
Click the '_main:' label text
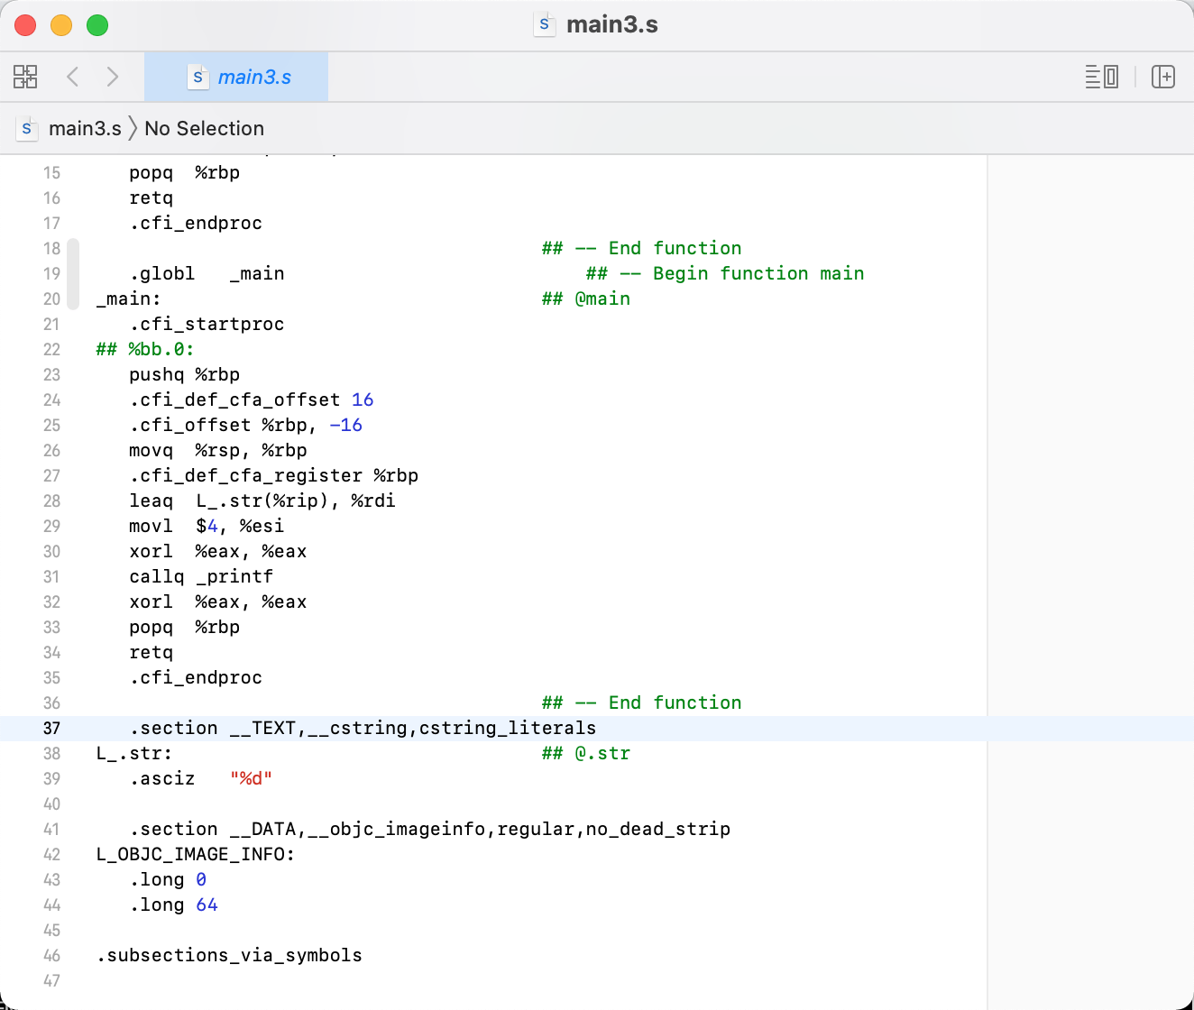tap(129, 298)
